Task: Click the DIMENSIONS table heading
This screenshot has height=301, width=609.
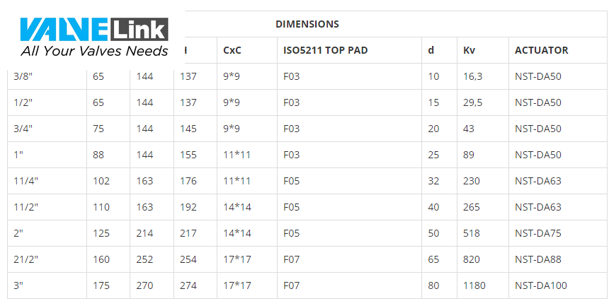Action: click(307, 24)
